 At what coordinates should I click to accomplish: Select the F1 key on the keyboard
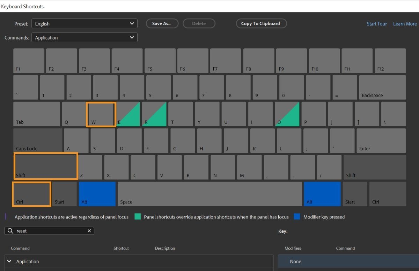click(x=29, y=60)
